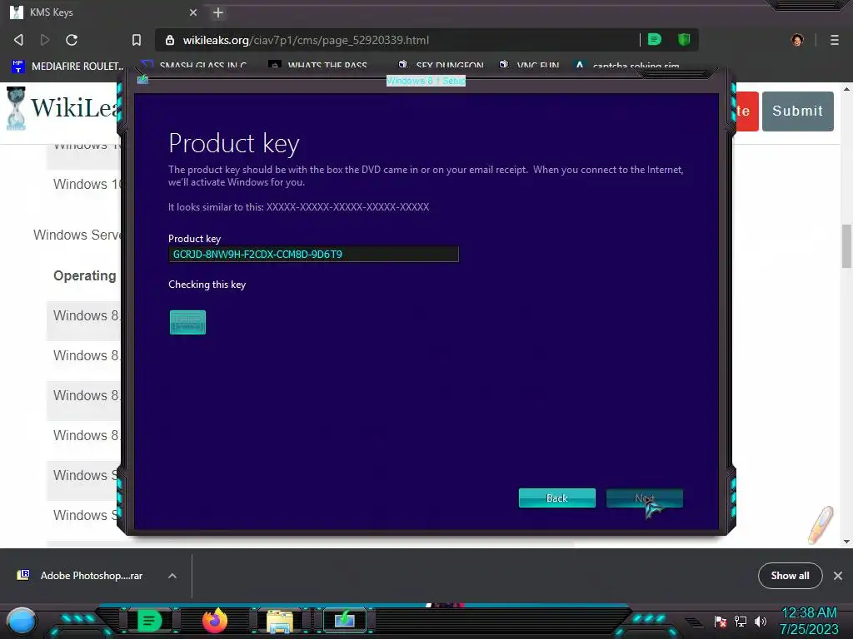
Task: Click the Windows 8.1 Setup title icon
Action: click(142, 80)
